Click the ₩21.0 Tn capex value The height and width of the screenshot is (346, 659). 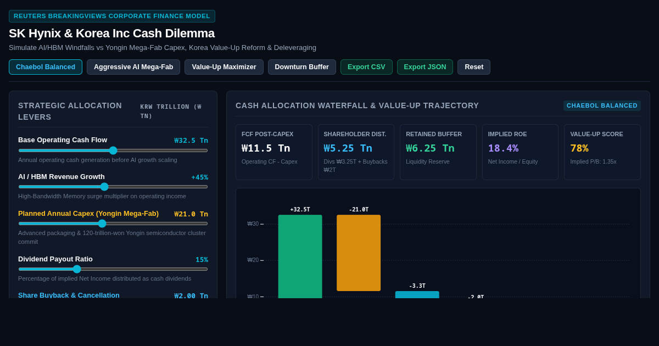191,214
